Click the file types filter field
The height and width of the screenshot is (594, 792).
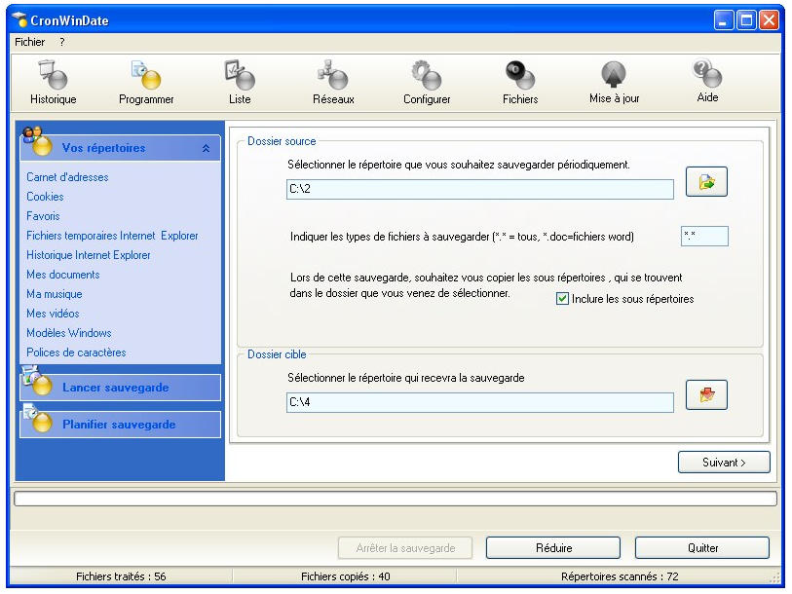pyautogui.click(x=703, y=237)
